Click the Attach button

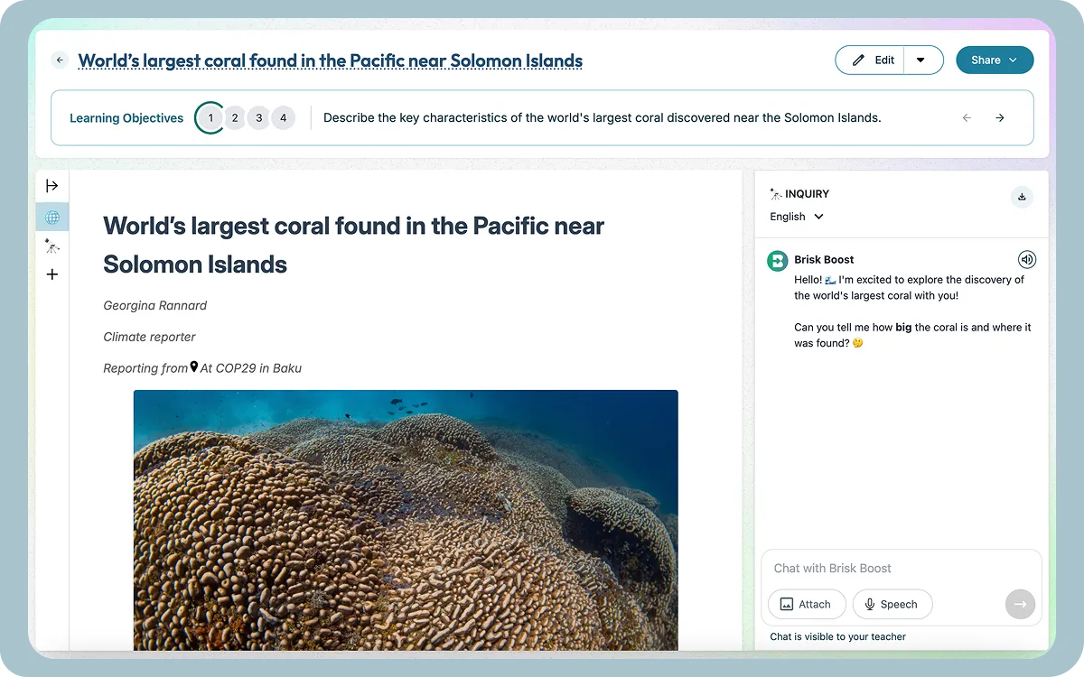(807, 605)
